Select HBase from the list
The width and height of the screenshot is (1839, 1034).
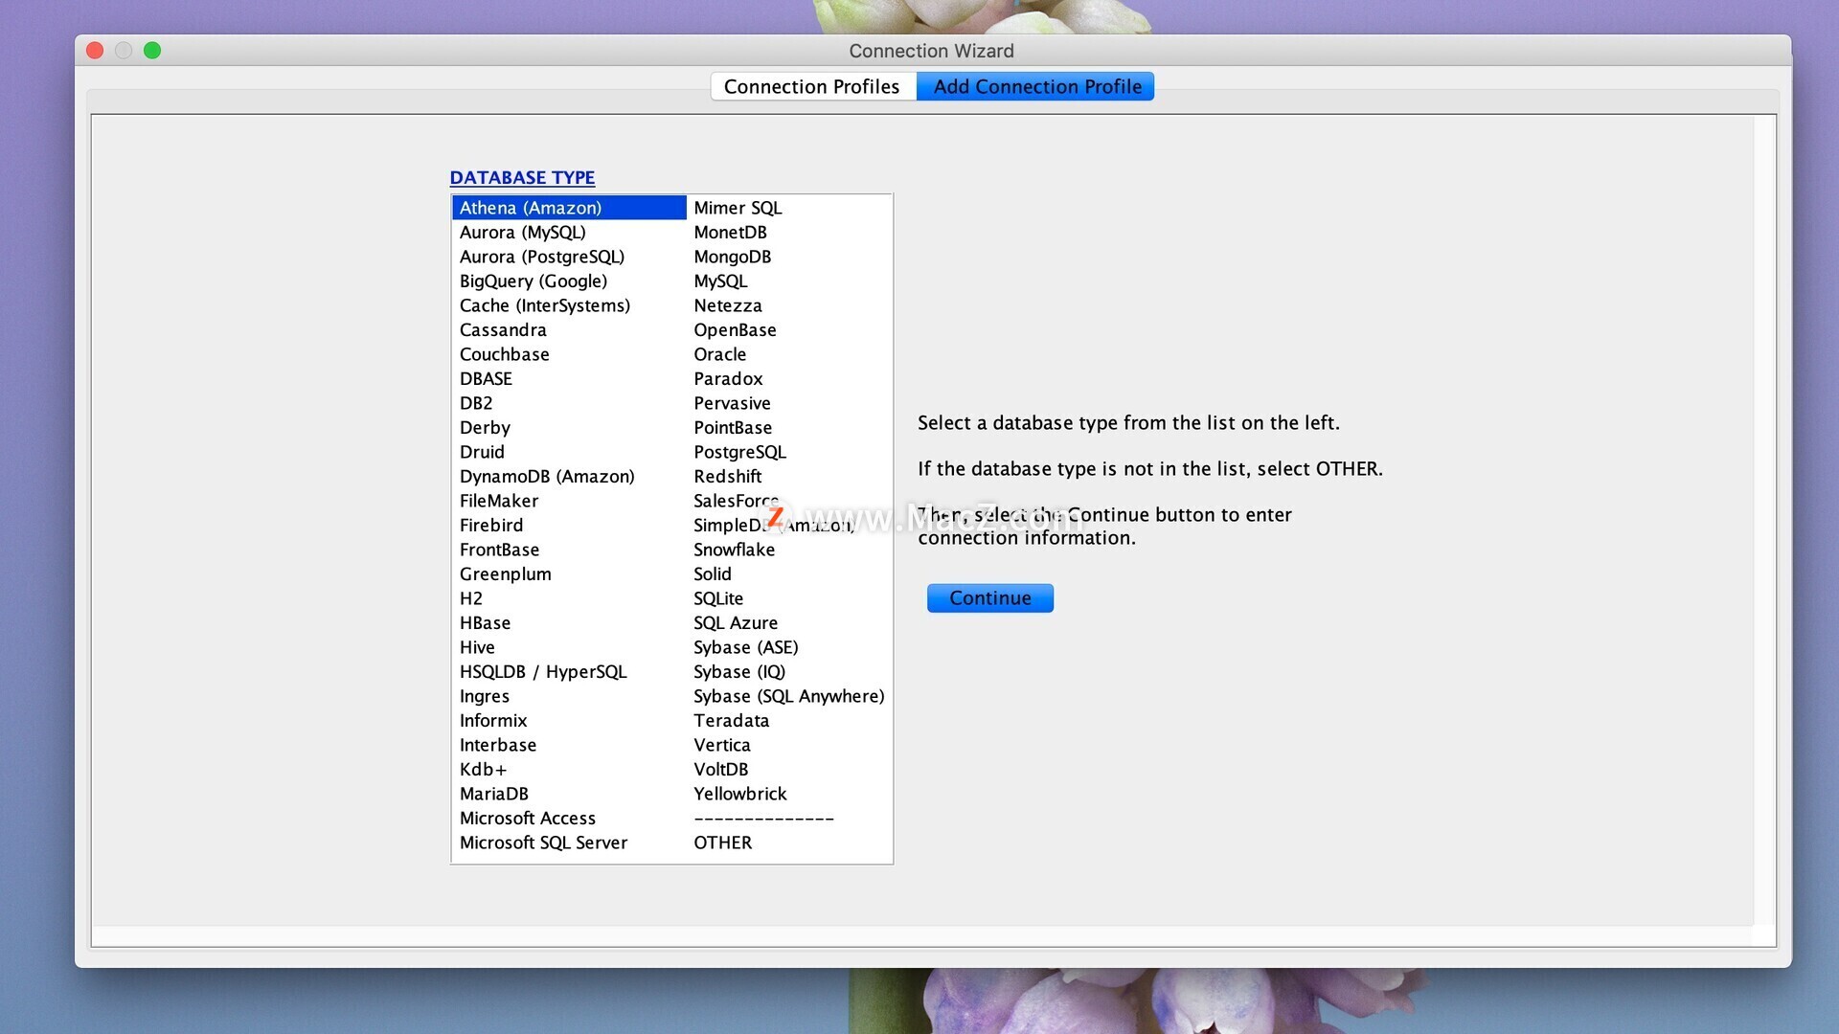coord(569,623)
